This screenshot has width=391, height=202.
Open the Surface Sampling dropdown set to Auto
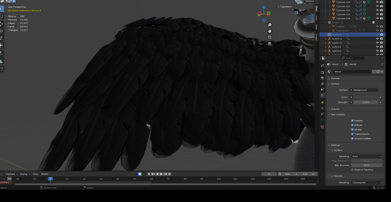point(367,156)
